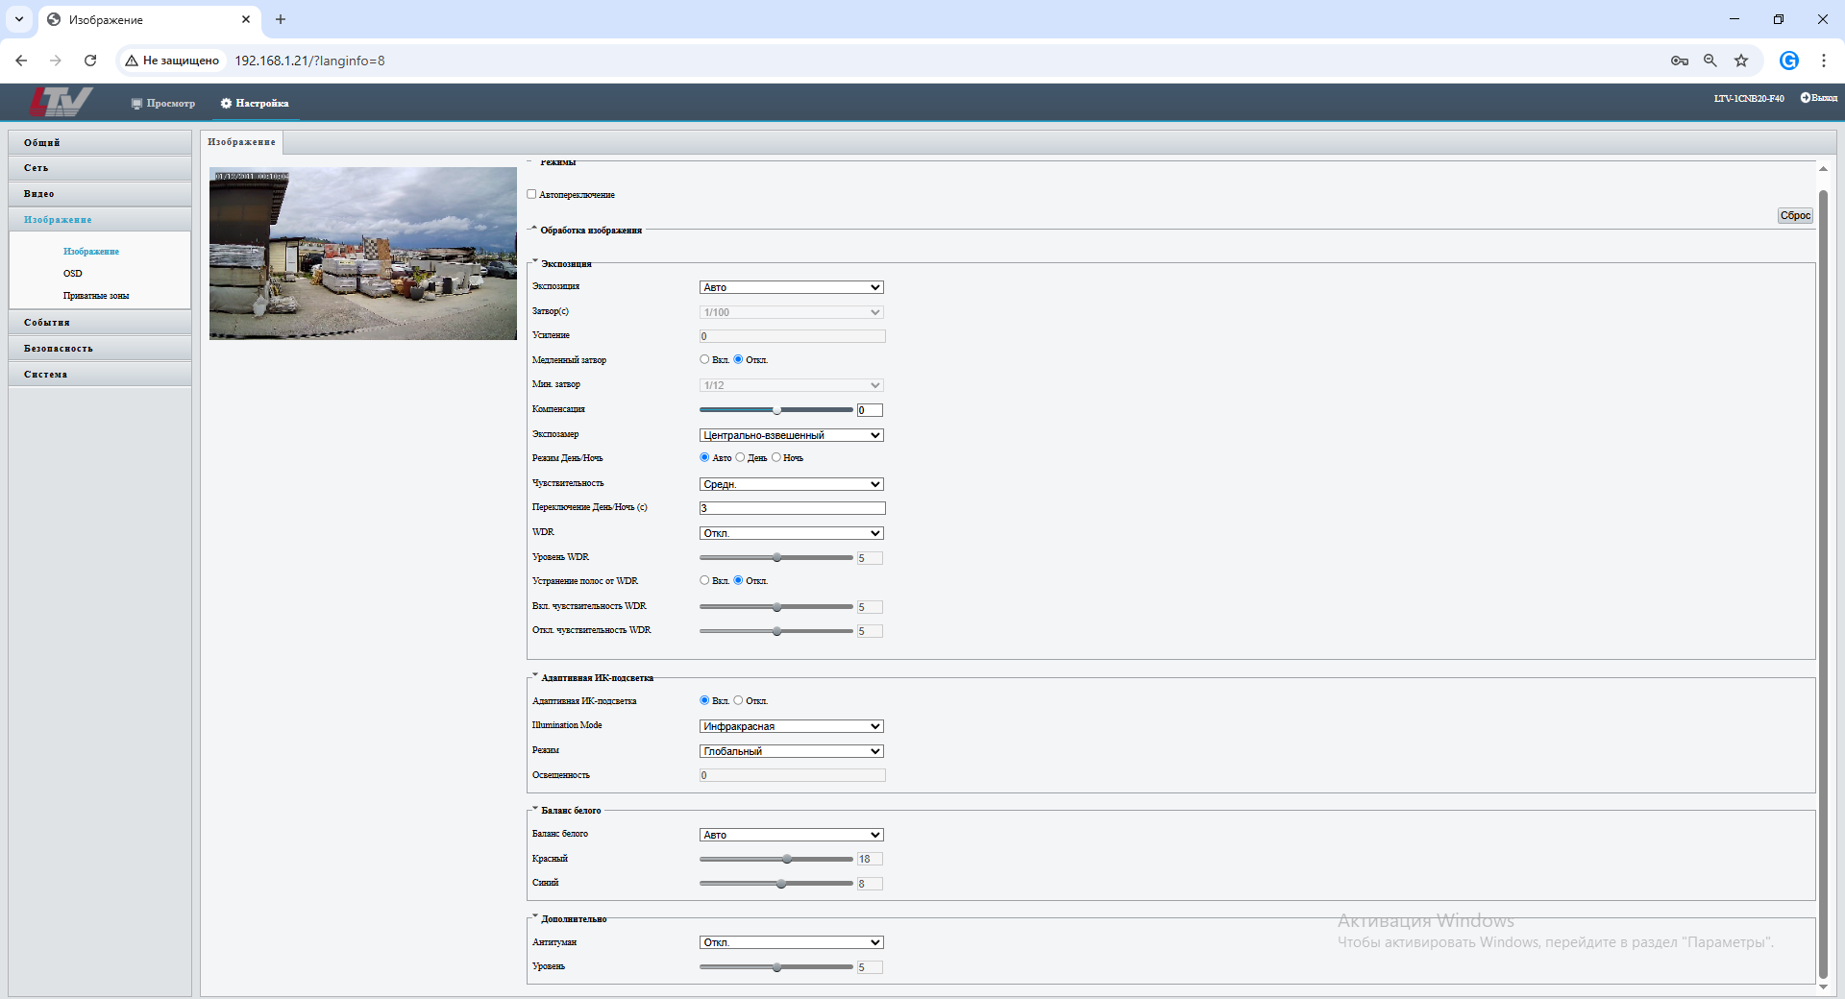This screenshot has width=1845, height=999.
Task: Open the browser password key icon
Action: (x=1680, y=61)
